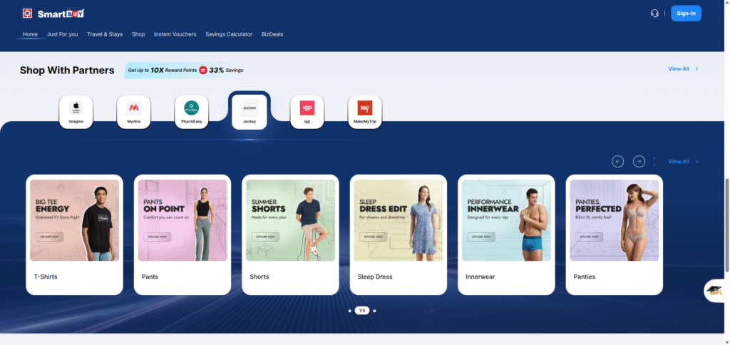The width and height of the screenshot is (730, 345).
Task: Click Explore Now on Sleep Dress Edit
Action: (374, 237)
